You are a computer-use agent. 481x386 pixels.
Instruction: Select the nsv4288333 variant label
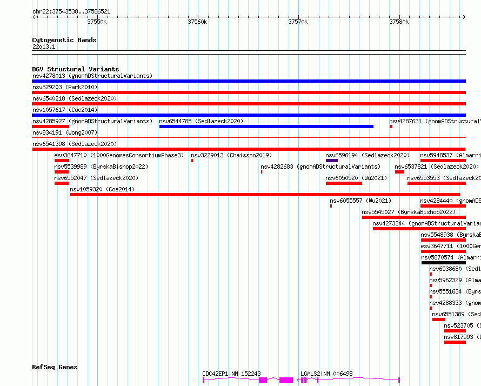(455, 303)
